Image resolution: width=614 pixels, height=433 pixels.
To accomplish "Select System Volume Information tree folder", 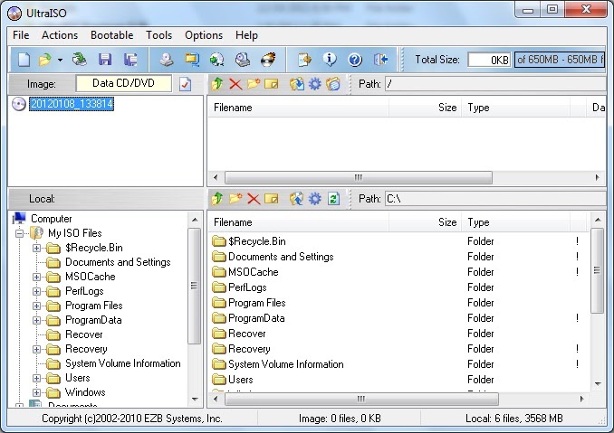I will [x=123, y=363].
